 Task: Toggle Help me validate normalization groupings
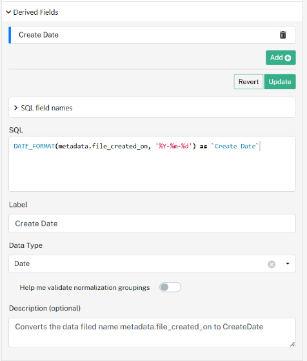pyautogui.click(x=170, y=287)
